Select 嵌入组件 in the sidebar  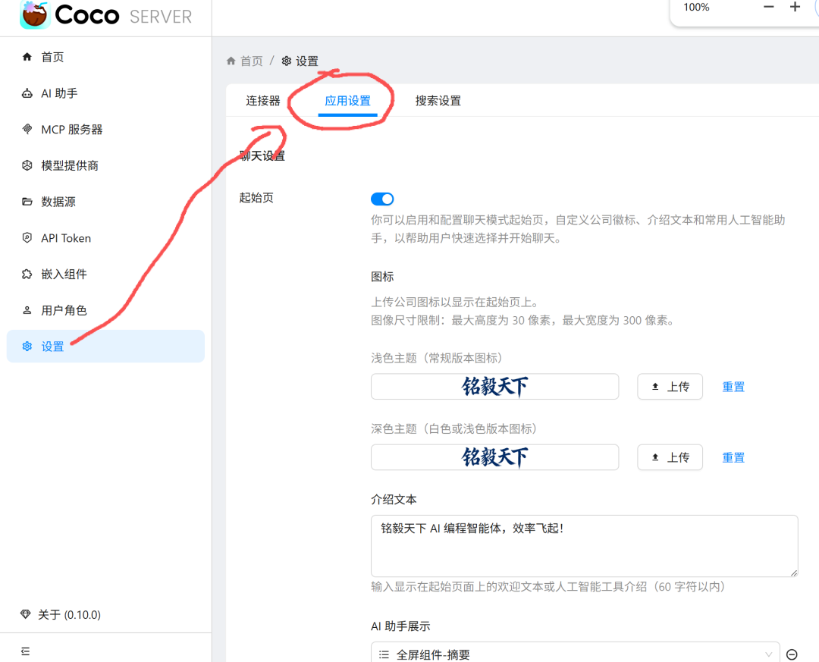[x=65, y=274]
